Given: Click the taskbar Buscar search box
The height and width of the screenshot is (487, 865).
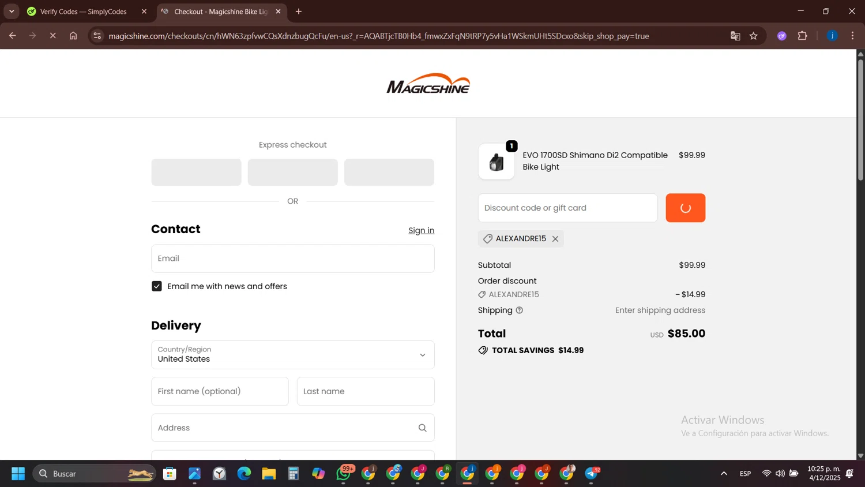Looking at the screenshot, I should (x=94, y=474).
